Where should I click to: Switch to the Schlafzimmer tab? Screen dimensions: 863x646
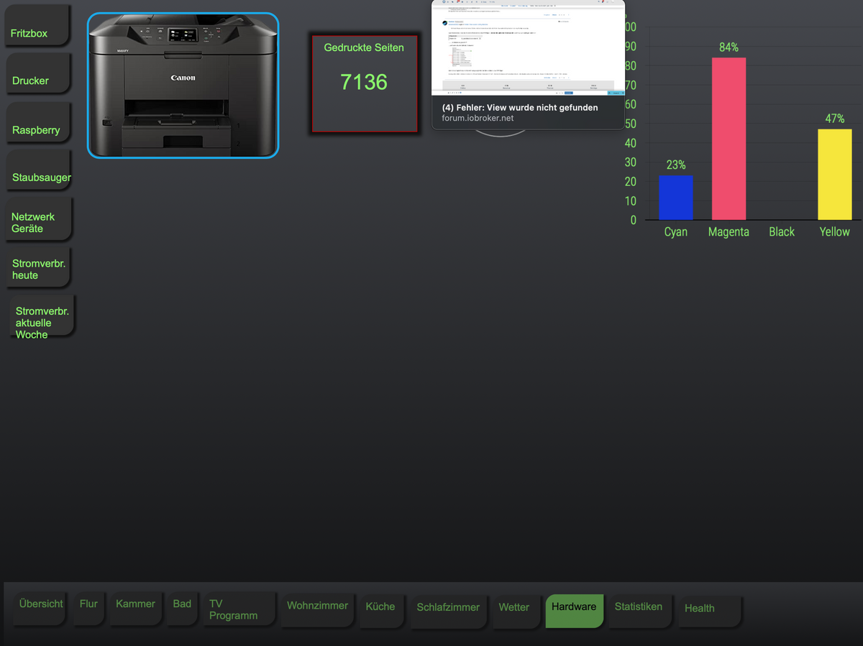pos(447,610)
